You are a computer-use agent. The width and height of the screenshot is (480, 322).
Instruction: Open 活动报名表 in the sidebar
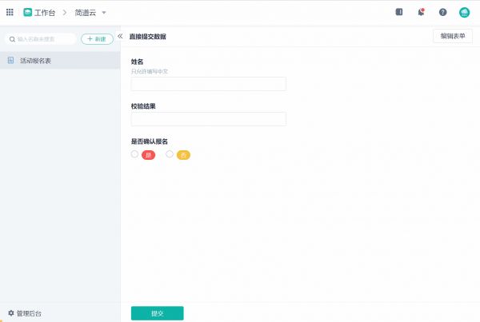click(x=36, y=60)
